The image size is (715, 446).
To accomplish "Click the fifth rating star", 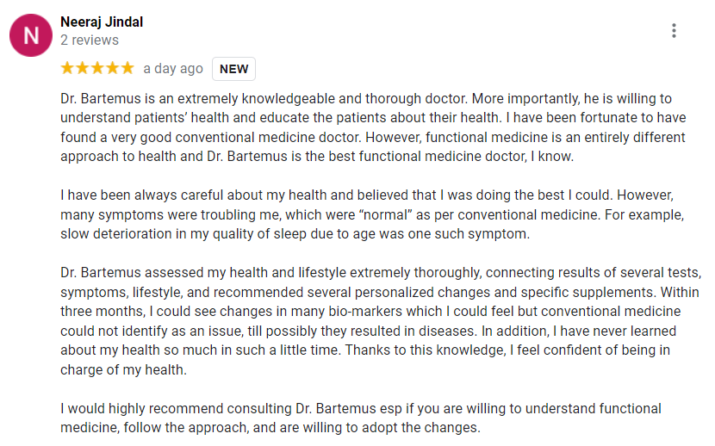I will (x=127, y=68).
